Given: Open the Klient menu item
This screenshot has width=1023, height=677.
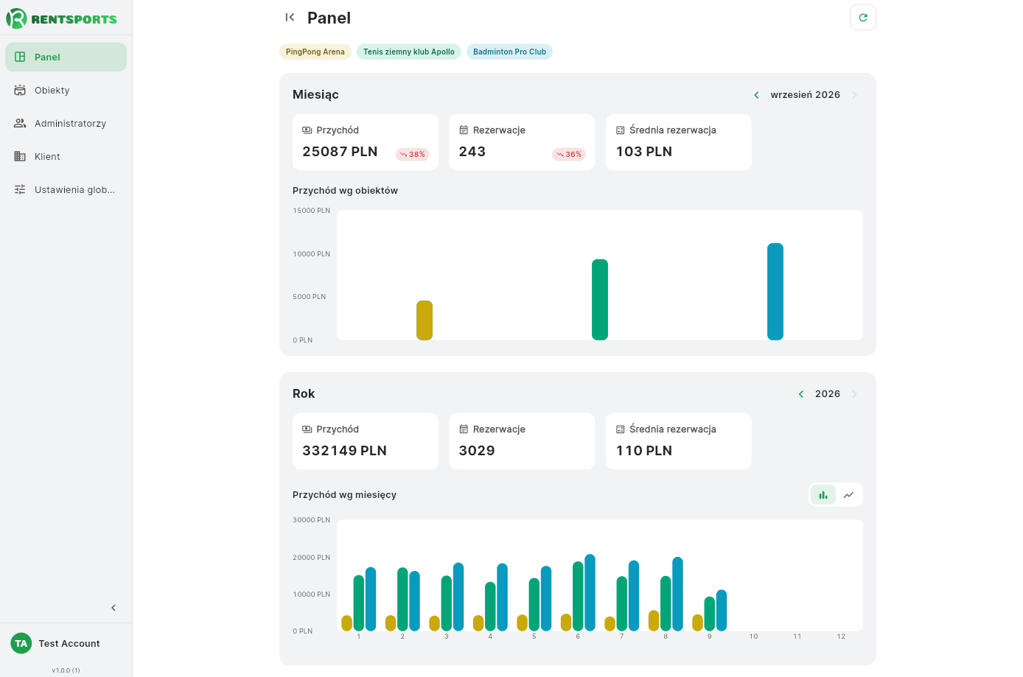Looking at the screenshot, I should tap(66, 156).
